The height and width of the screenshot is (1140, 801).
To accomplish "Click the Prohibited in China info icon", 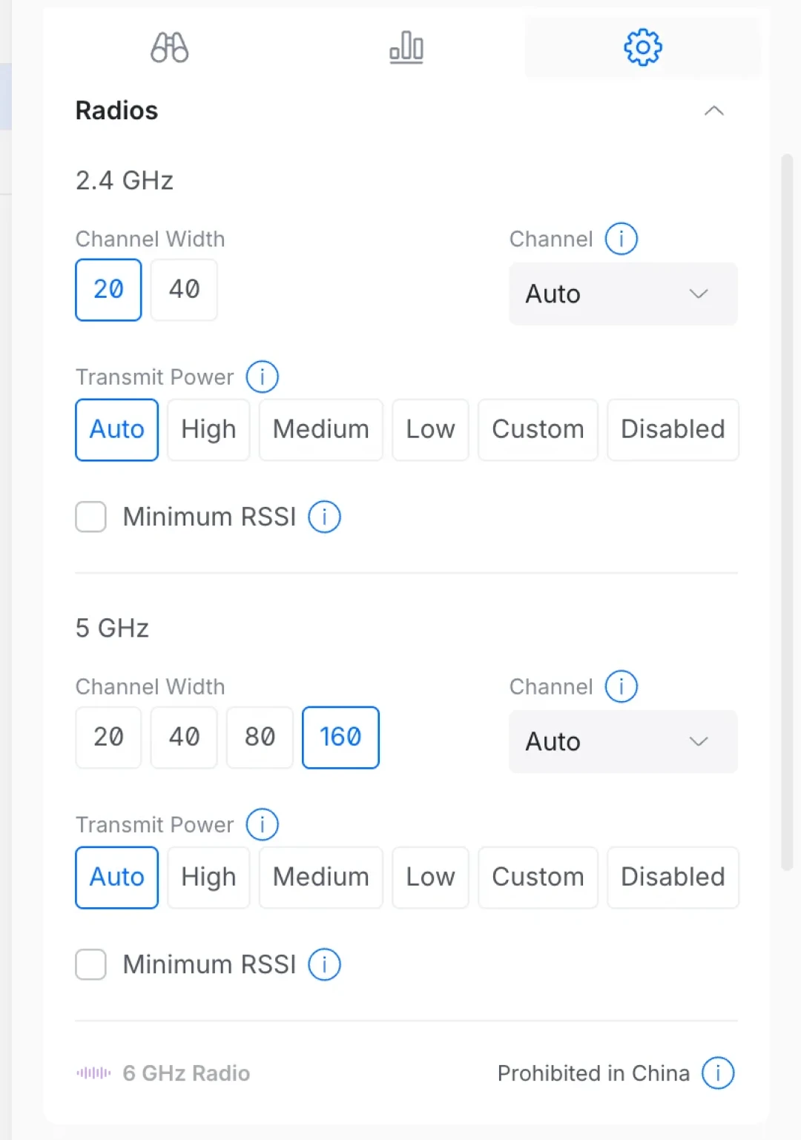I will (718, 1073).
